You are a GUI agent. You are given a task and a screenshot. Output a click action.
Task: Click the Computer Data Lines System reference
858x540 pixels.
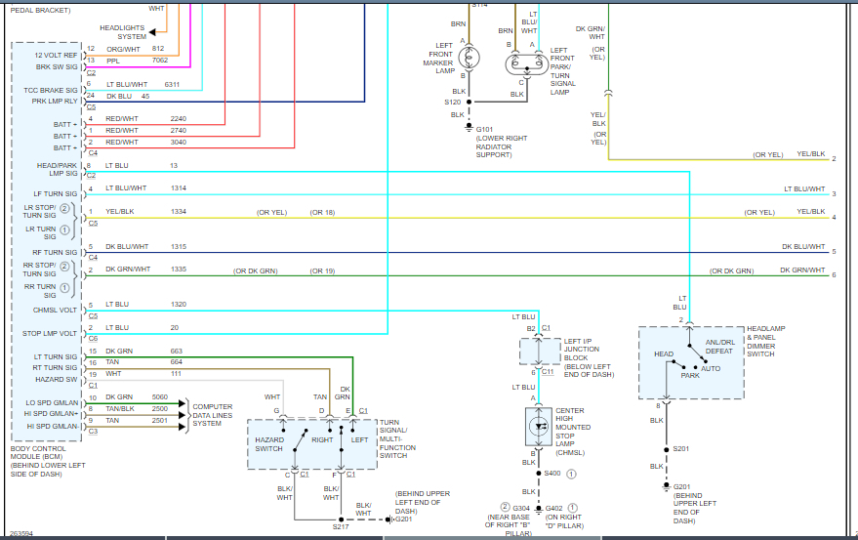pos(212,414)
